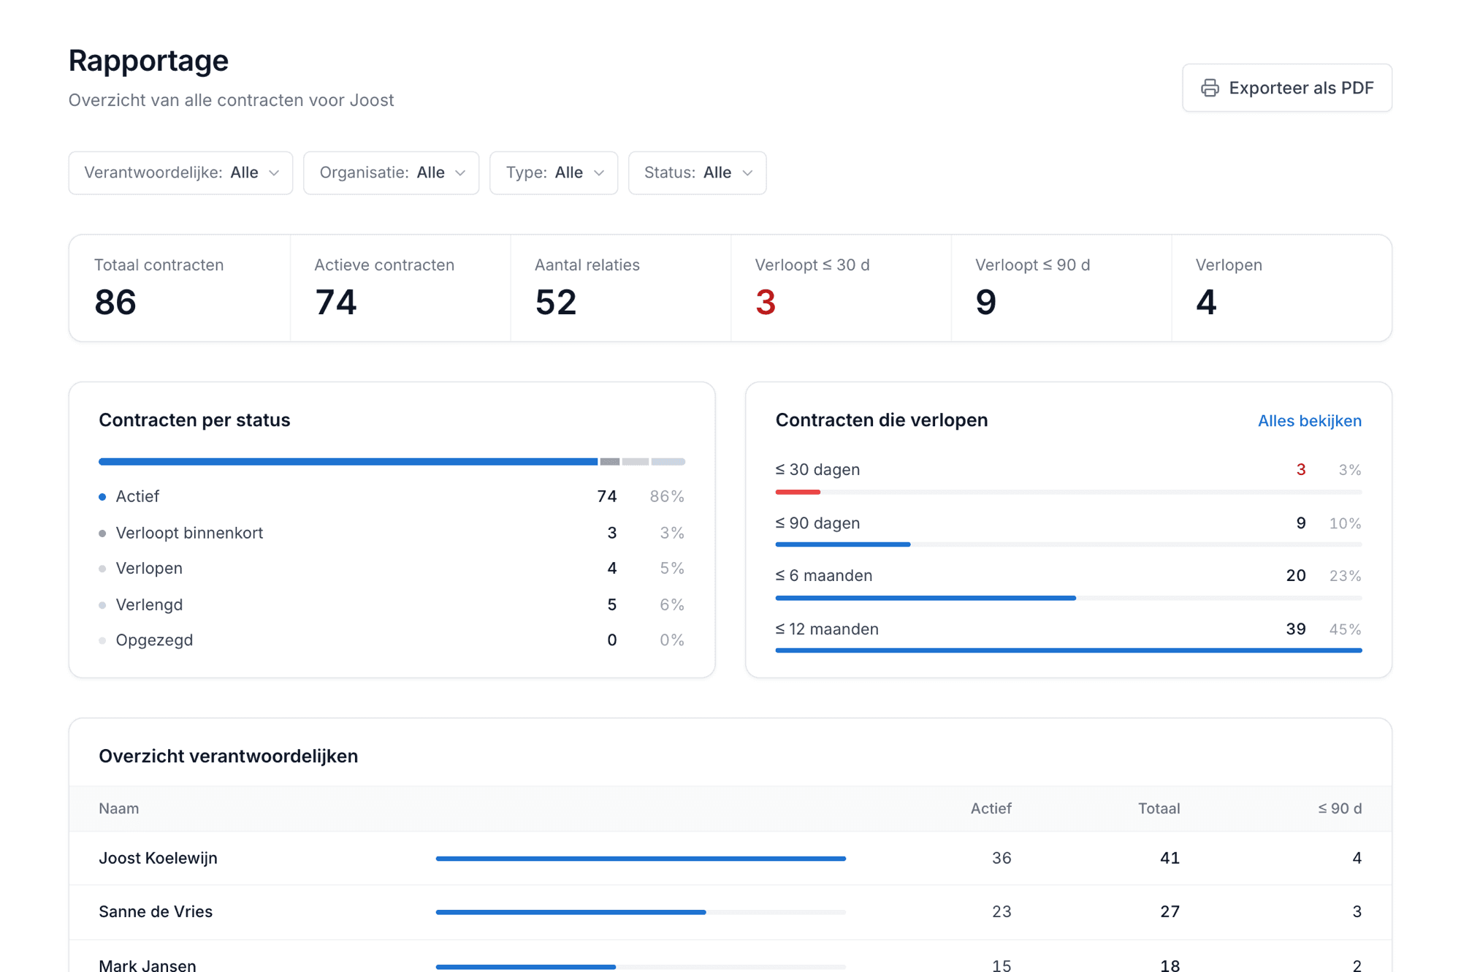Screen dimensions: 1461x972
Task: Click the ≤ 12 maanden row label
Action: coord(827,629)
